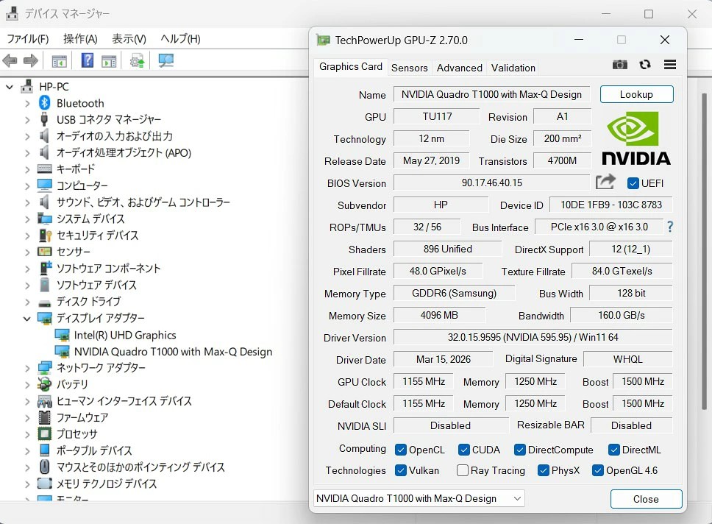Image resolution: width=712 pixels, height=524 pixels.
Task: Switch to the Sensors tab
Action: pyautogui.click(x=409, y=68)
